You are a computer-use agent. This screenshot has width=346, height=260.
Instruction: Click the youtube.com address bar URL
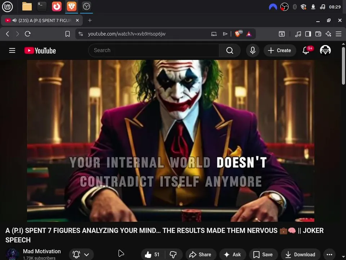pos(127,34)
